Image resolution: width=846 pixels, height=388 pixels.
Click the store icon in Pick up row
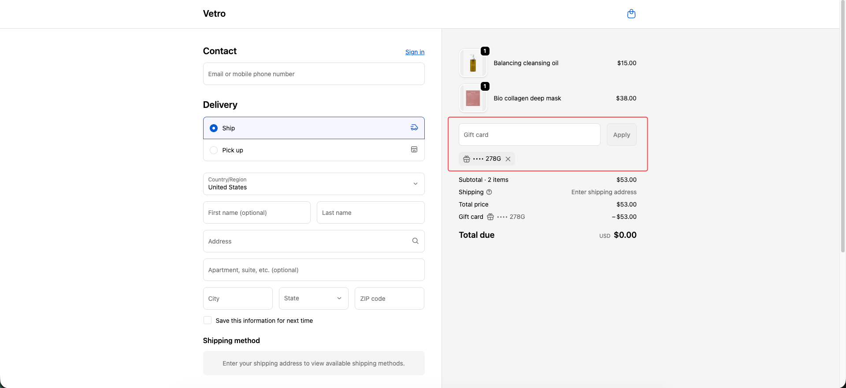click(x=414, y=150)
